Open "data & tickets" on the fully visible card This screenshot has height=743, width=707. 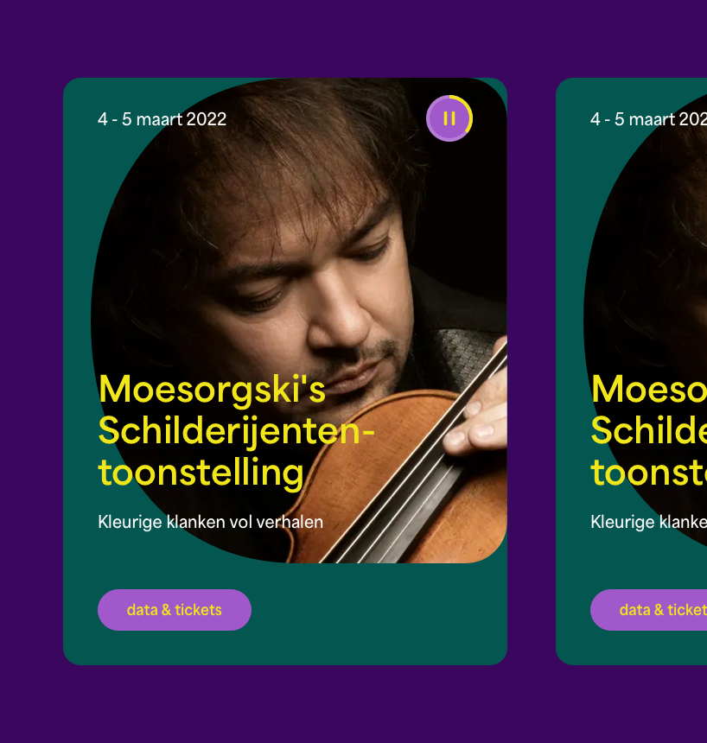pos(175,610)
